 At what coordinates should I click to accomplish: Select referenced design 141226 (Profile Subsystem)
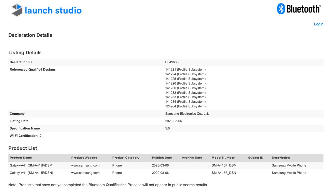click(185, 84)
